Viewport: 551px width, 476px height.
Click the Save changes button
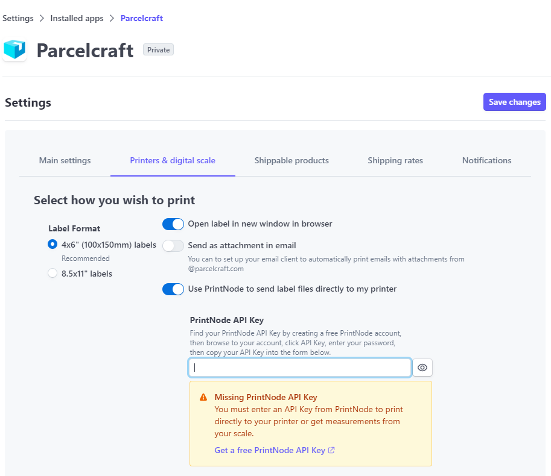514,101
